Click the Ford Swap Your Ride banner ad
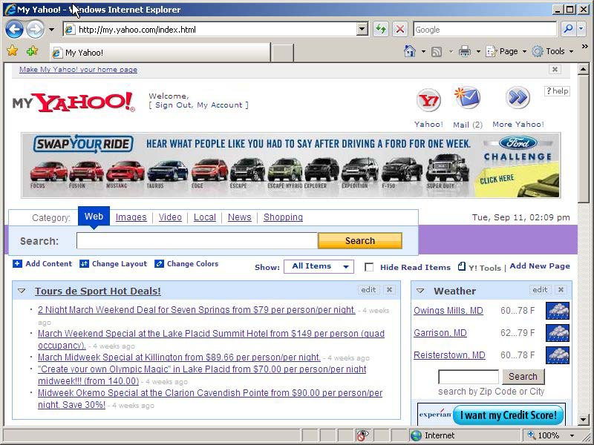This screenshot has height=445, width=594. point(290,165)
